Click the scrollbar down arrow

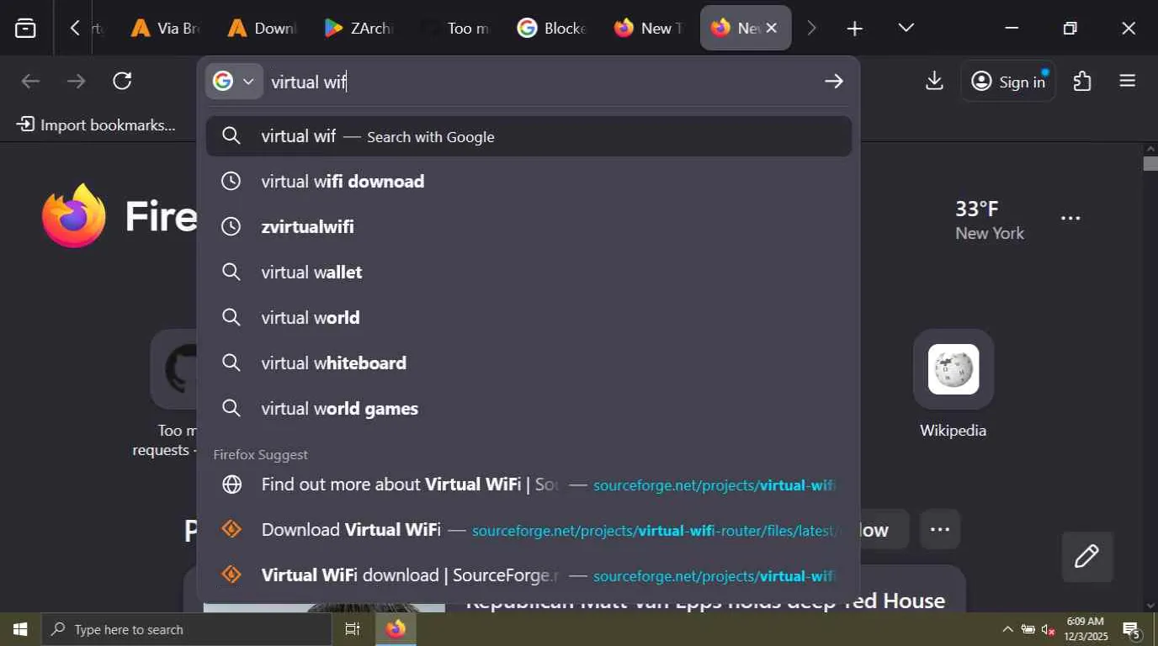(x=1150, y=606)
